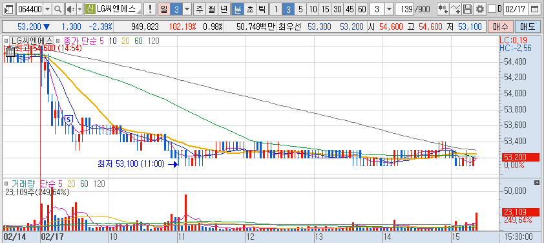
Task: Click the 최우선 53,300 ask price
Action: tap(319, 26)
